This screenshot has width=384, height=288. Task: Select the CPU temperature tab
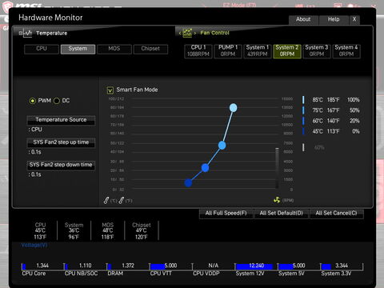pyautogui.click(x=42, y=49)
